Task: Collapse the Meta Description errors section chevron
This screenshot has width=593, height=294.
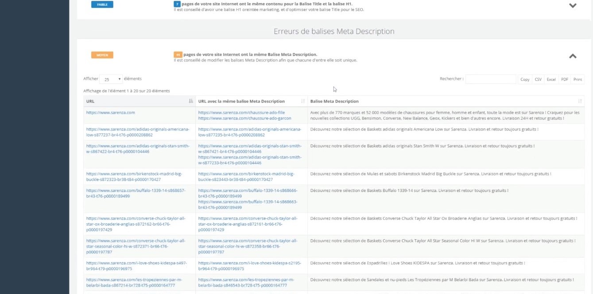Action: pos(573,56)
